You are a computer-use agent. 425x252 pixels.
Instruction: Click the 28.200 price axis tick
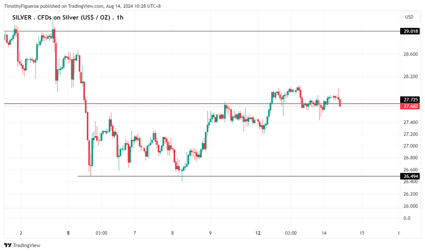411,77
